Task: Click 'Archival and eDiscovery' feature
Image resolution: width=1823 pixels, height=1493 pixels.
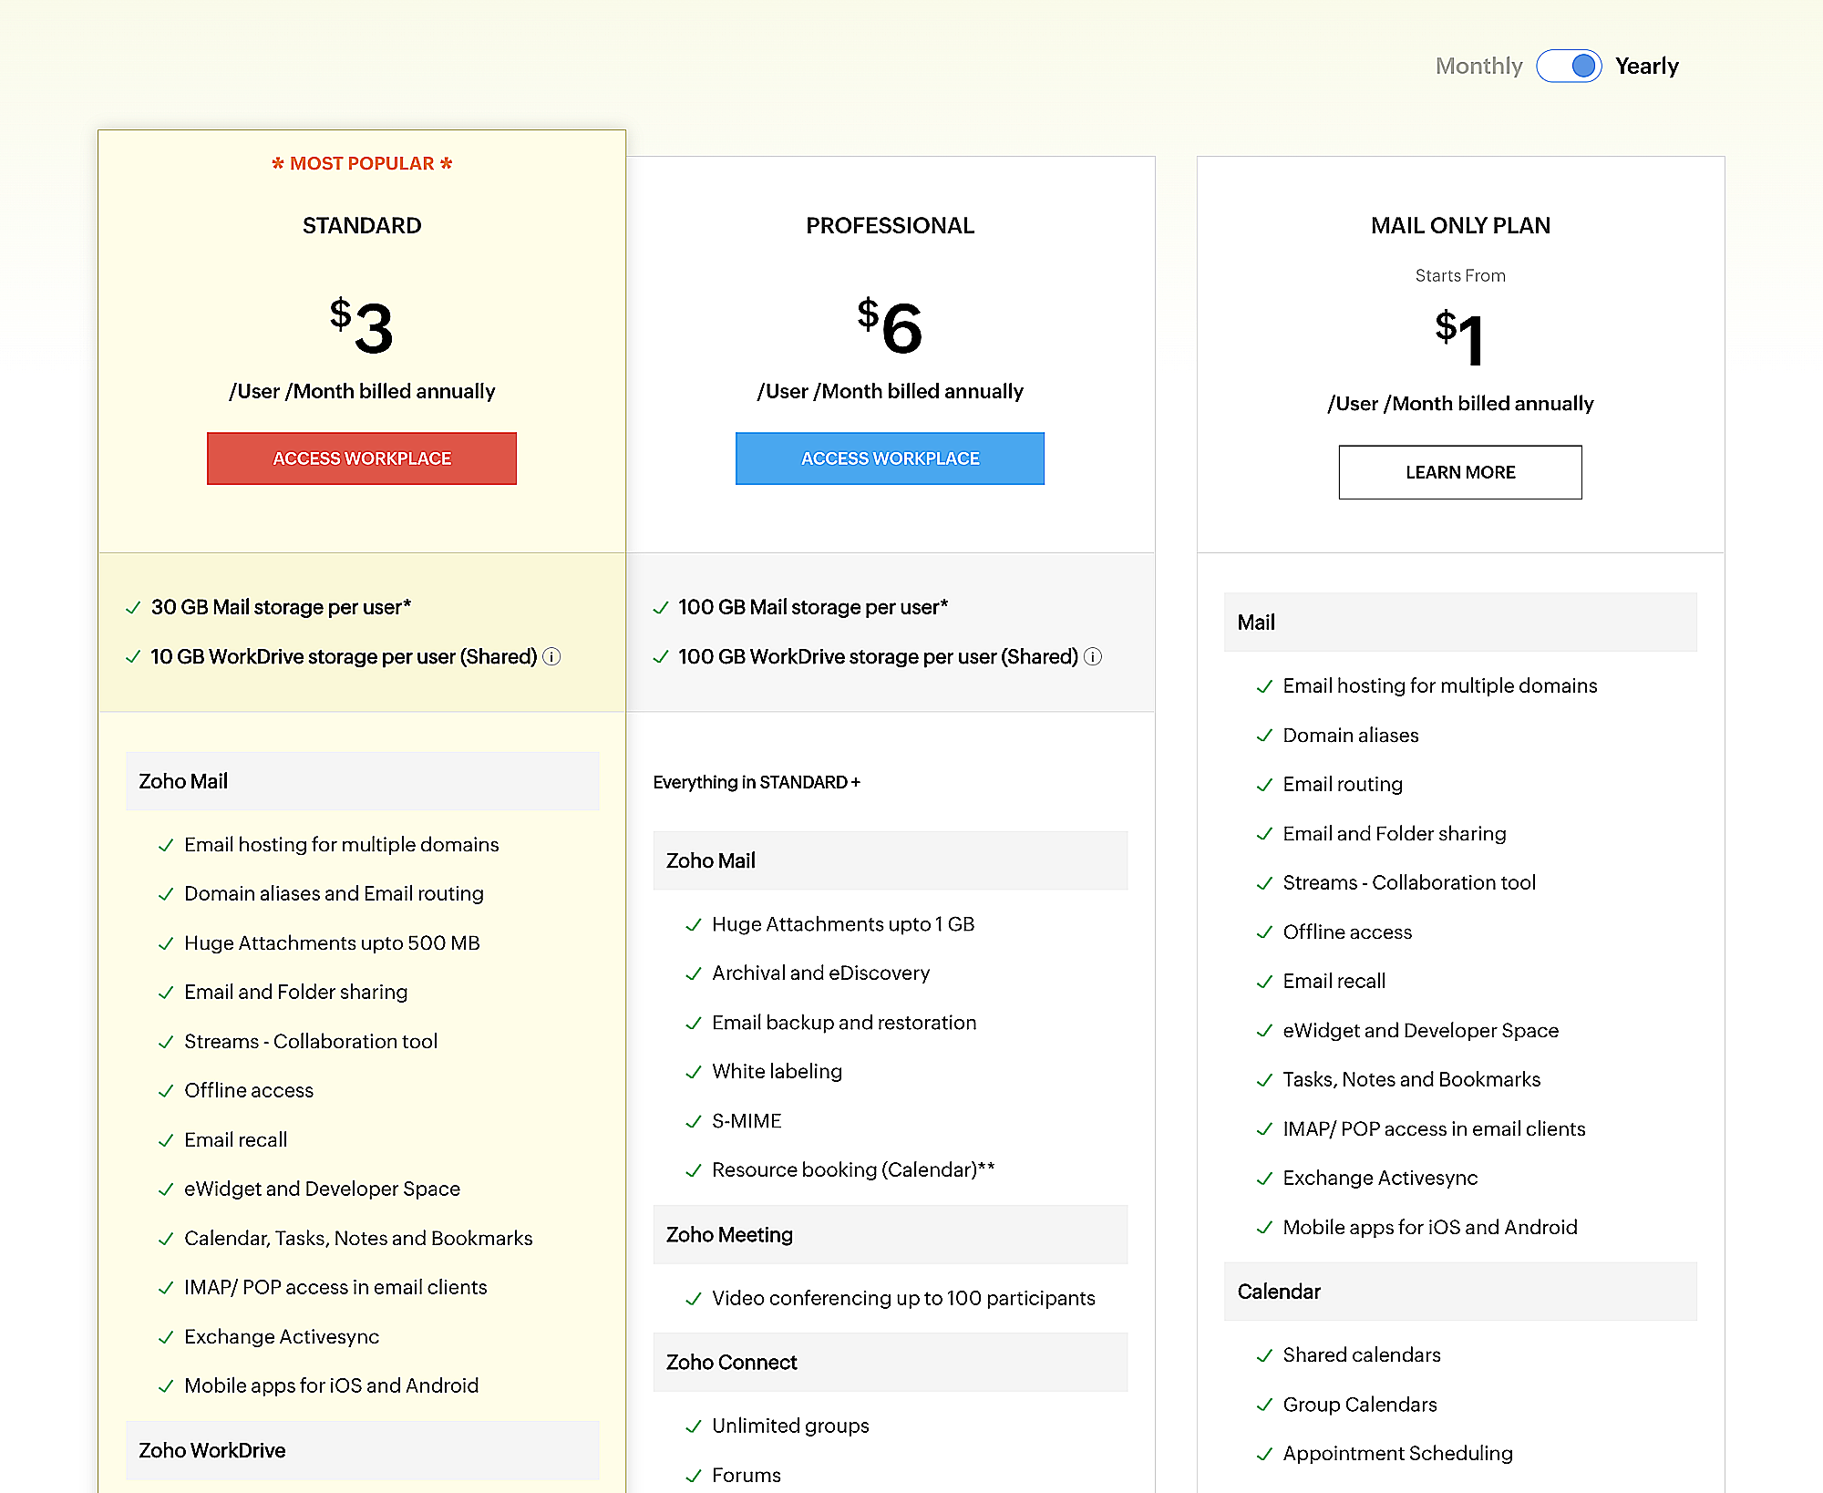Action: coord(820,973)
